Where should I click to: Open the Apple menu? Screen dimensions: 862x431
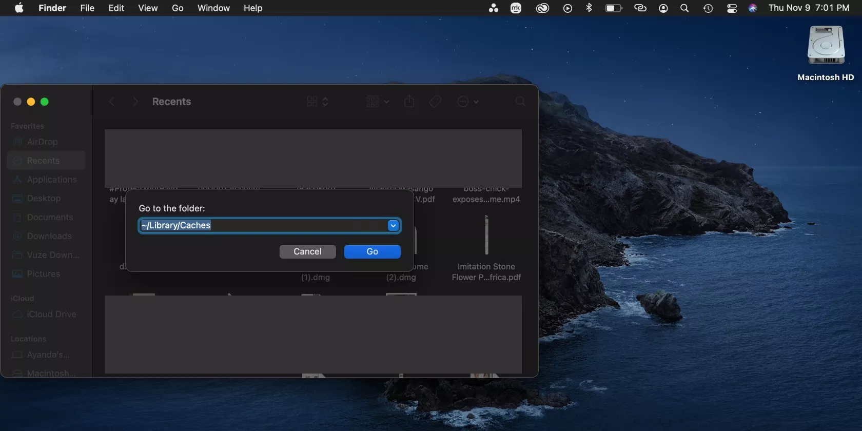point(19,8)
